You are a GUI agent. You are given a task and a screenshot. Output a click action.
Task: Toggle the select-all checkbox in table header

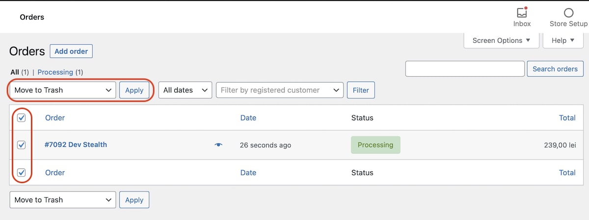pyautogui.click(x=22, y=118)
